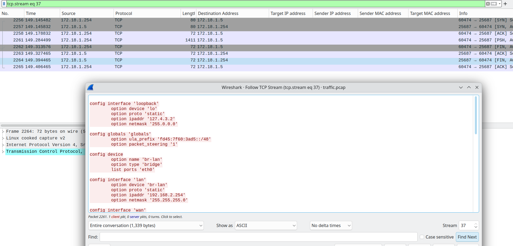Open the display filter bookmark icon
The height and width of the screenshot is (246, 513).
[x=4, y=4]
